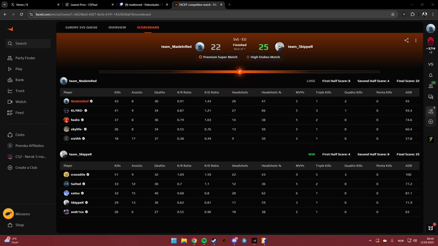Open the chat messages icon
Viewport: 438px width, 246px height.
[x=431, y=97]
